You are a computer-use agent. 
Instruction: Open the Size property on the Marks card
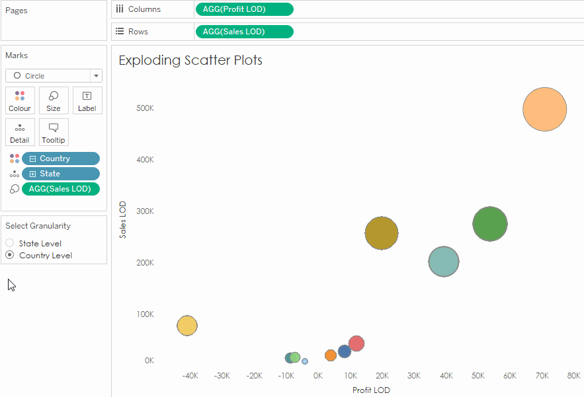[x=54, y=100]
